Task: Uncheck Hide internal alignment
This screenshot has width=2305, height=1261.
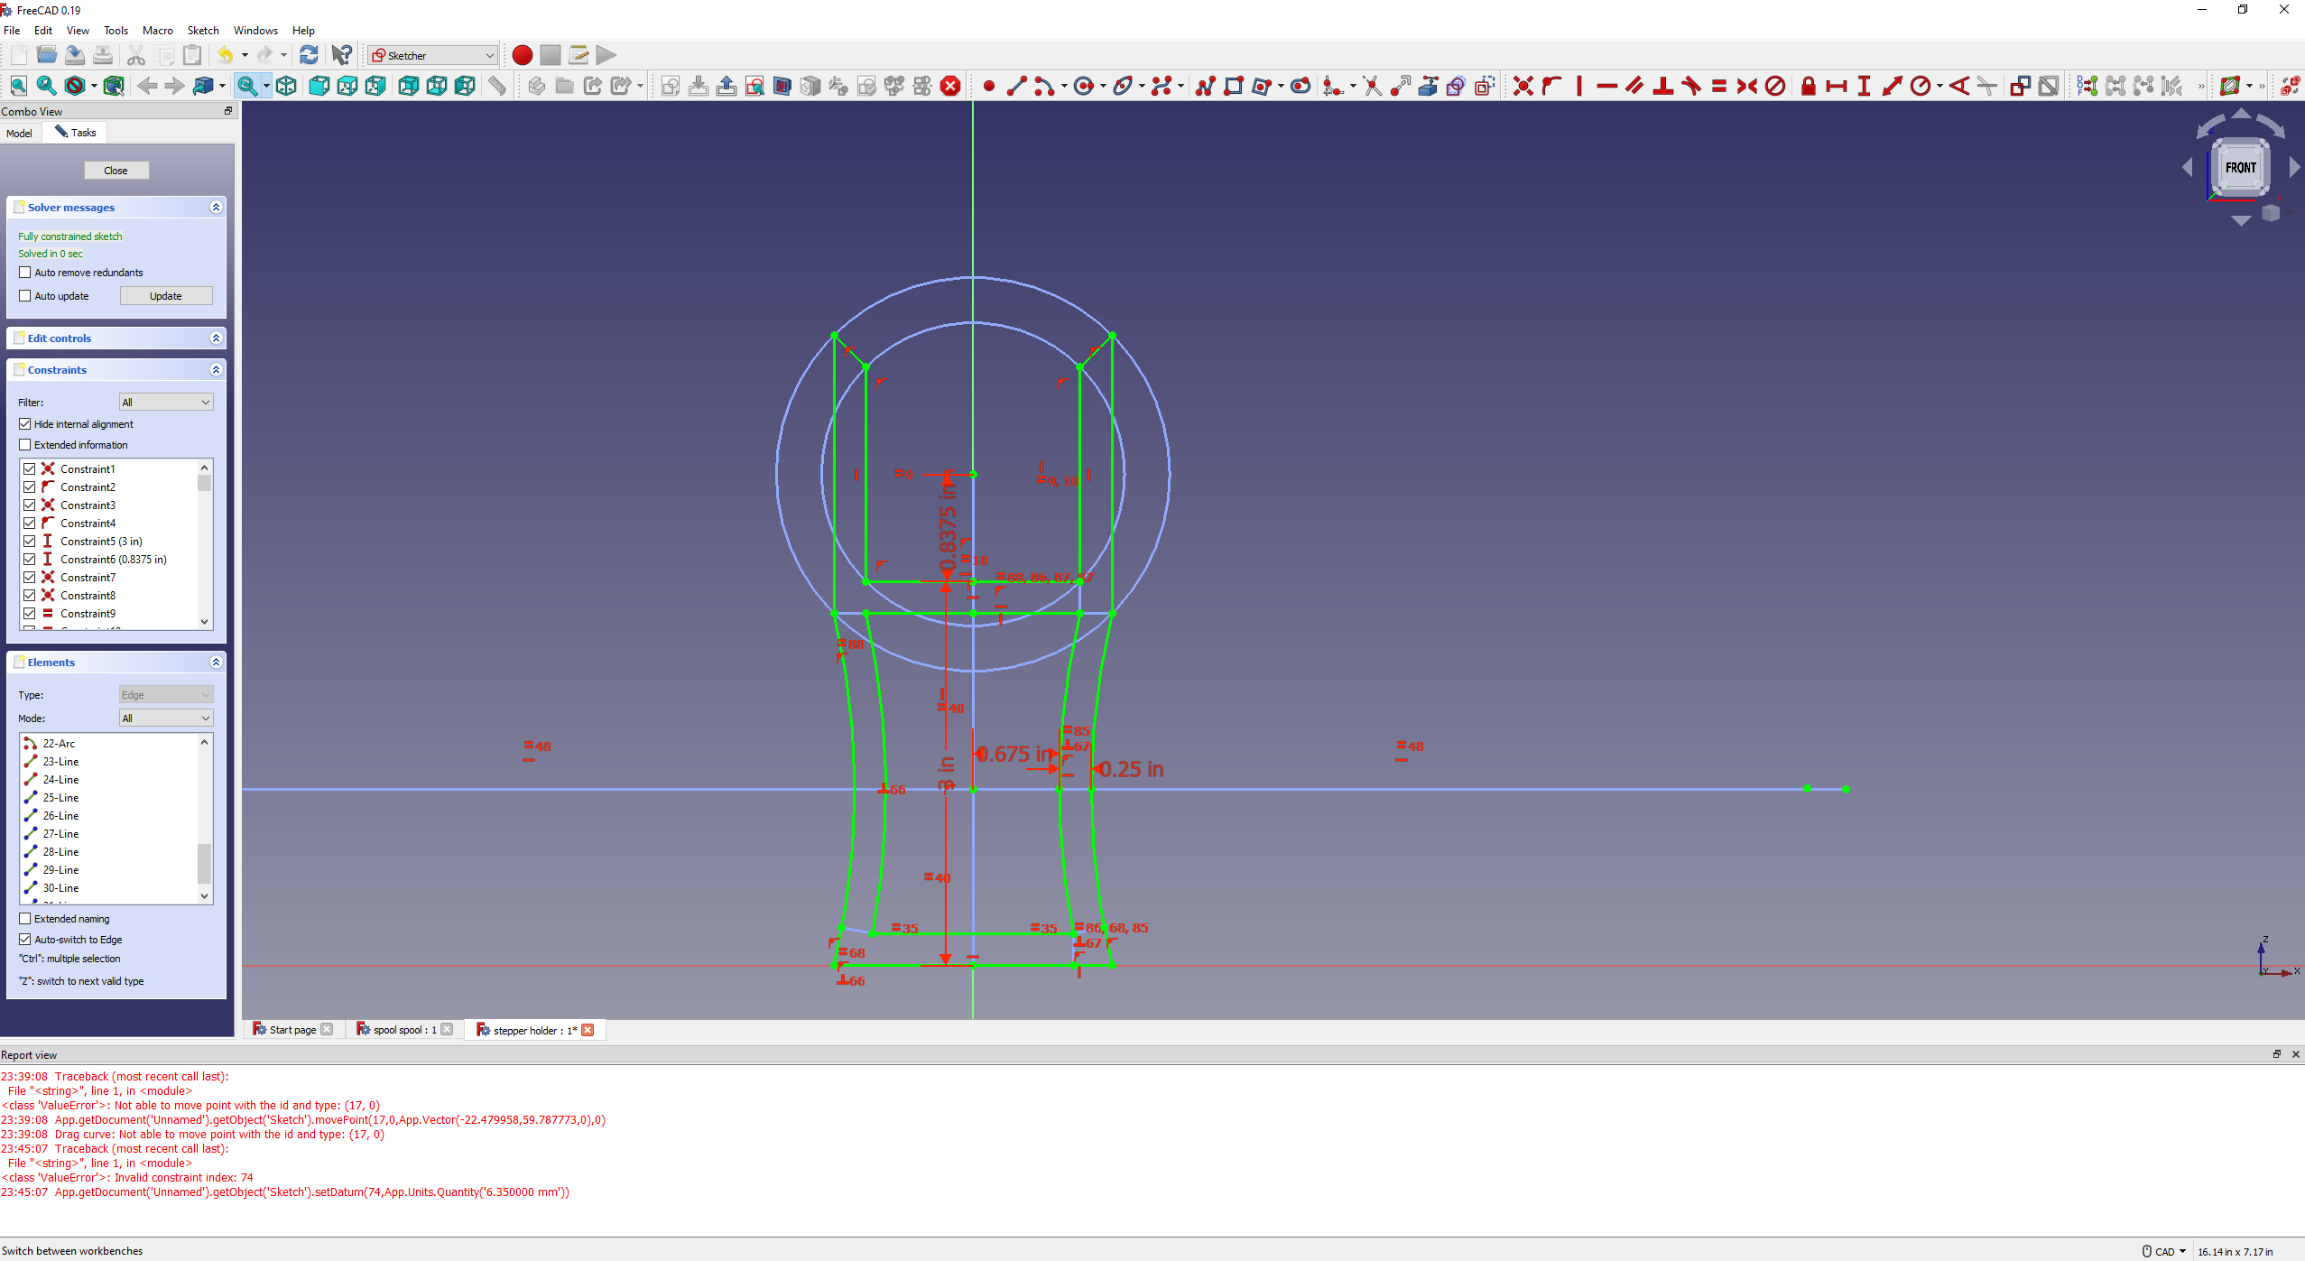Action: (x=25, y=424)
